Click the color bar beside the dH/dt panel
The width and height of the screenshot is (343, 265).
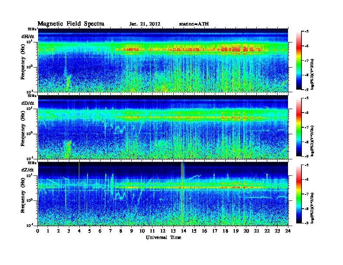(x=299, y=61)
